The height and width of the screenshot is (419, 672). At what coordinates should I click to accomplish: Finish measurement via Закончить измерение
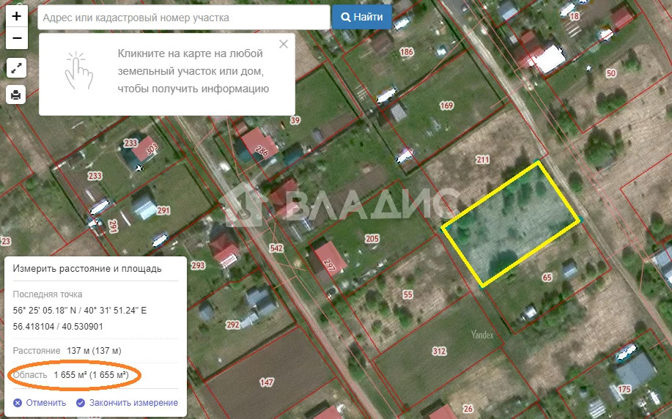(127, 403)
